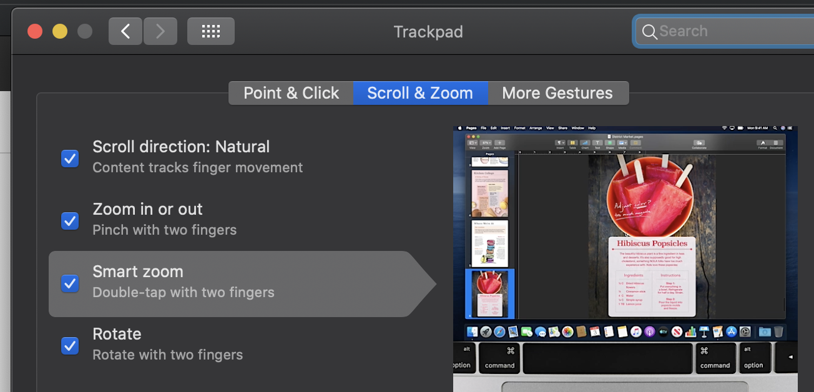
Task: Click the gesture preview video thumbnail
Action: pyautogui.click(x=625, y=258)
